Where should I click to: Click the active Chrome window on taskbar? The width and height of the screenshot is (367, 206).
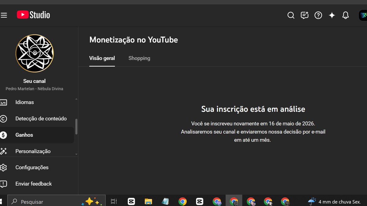click(234, 201)
